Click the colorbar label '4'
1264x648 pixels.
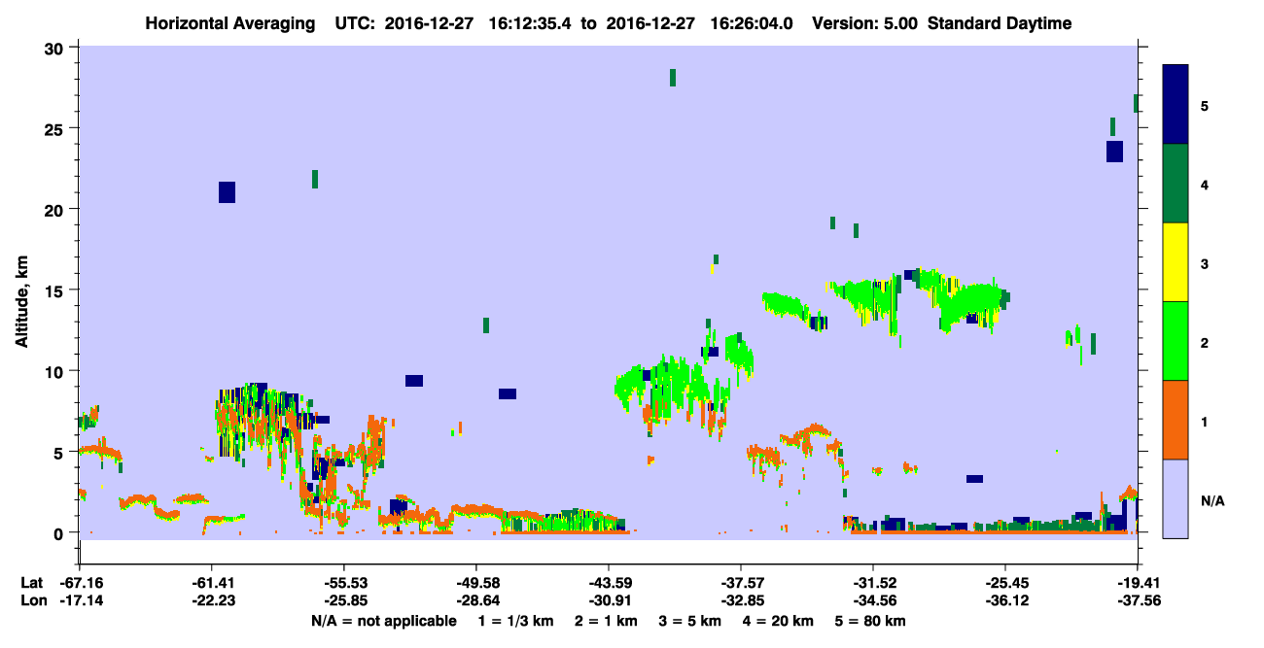click(x=1204, y=185)
